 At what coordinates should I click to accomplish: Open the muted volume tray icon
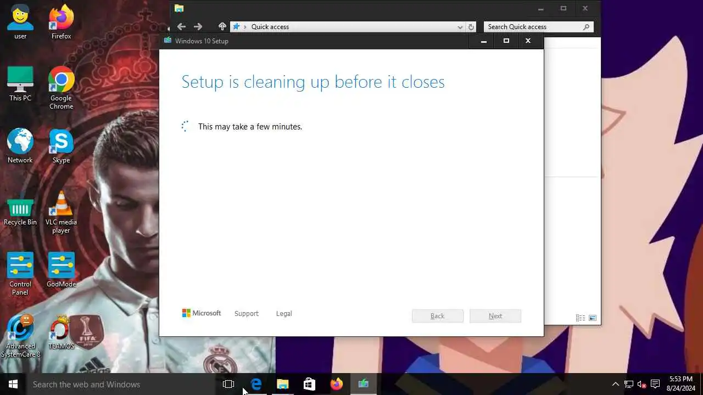641,384
